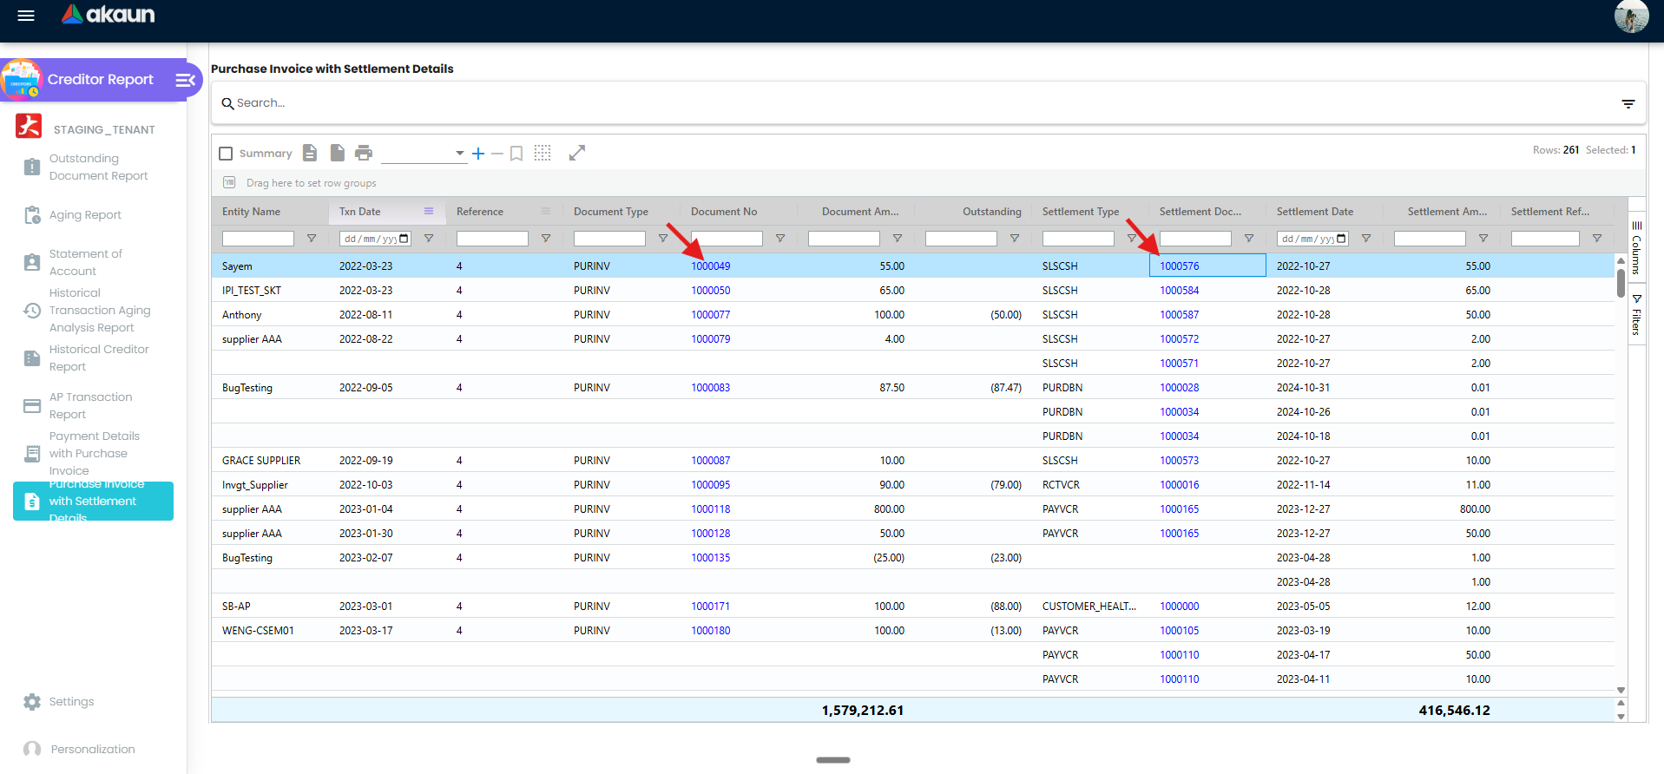Open settlement document 1000576 link
Viewport: 1664px width, 774px height.
(x=1180, y=266)
